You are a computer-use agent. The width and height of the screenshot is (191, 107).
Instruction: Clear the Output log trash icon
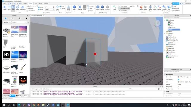159,89
